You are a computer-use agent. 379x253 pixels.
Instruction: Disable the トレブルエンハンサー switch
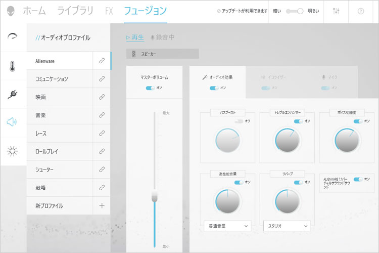[298, 121]
